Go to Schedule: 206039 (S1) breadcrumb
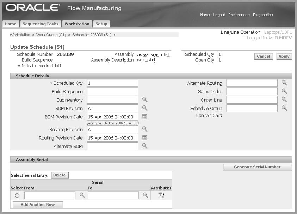This screenshot has height=214, width=297. pos(92,35)
